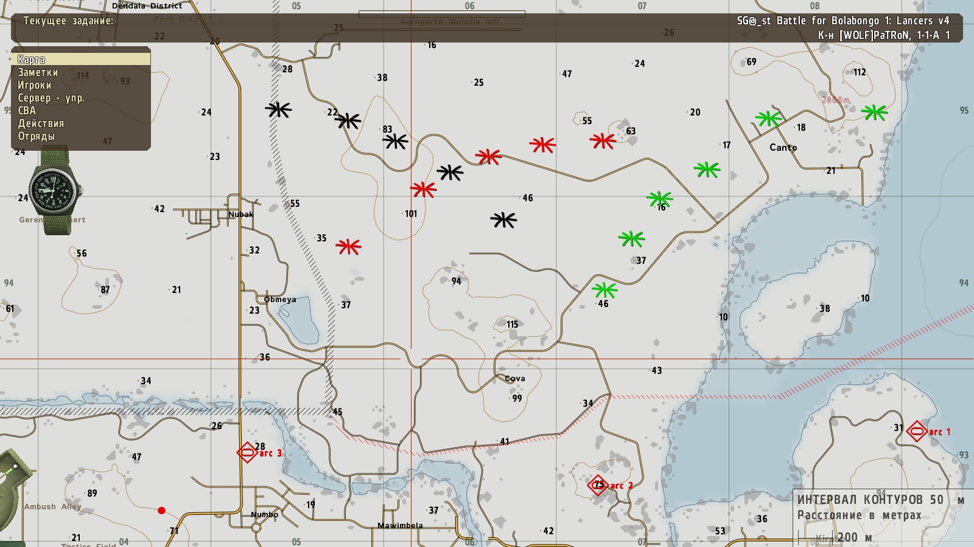Open the Карта menu entry

[x=81, y=59]
